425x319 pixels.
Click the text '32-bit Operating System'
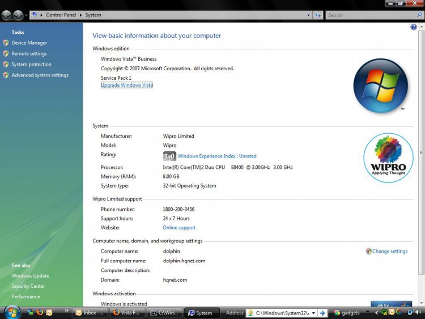189,186
